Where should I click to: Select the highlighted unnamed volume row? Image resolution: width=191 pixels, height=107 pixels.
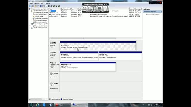tap(95, 11)
